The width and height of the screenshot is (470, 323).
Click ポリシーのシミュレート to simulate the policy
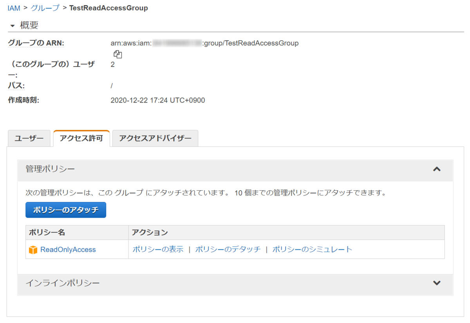pos(309,249)
